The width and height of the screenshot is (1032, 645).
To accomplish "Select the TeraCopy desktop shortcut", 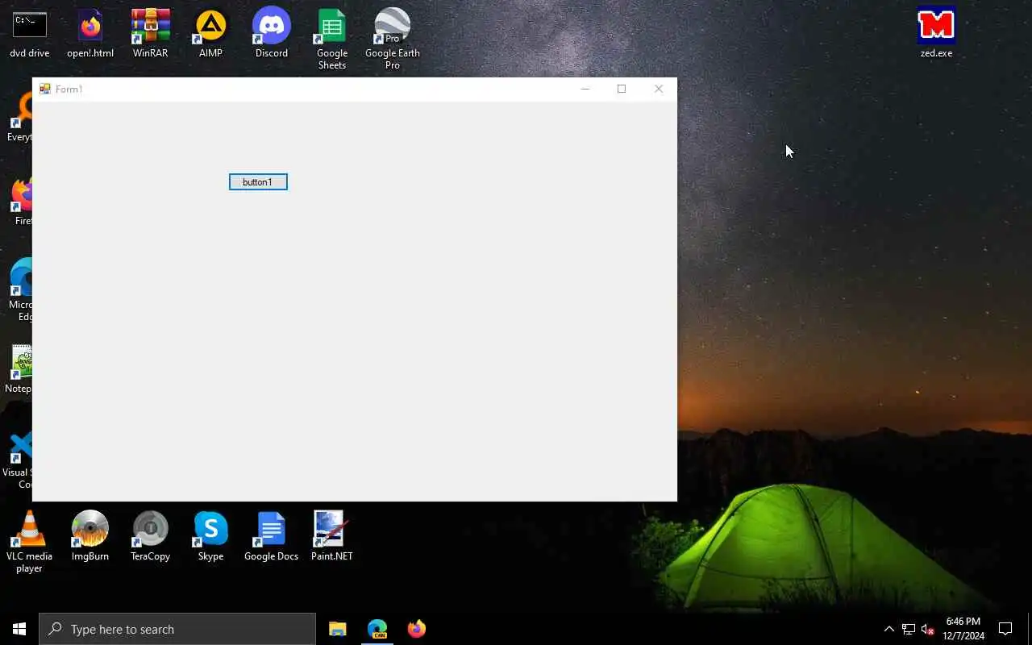I will click(151, 536).
